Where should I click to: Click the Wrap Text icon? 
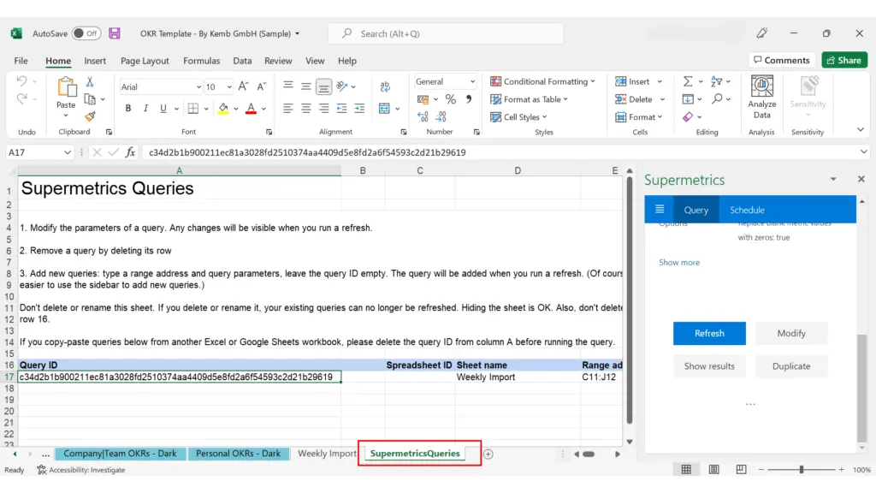click(385, 86)
